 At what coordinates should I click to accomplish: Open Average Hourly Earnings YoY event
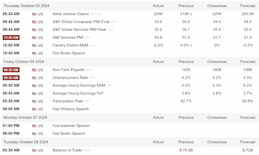coord(78,93)
